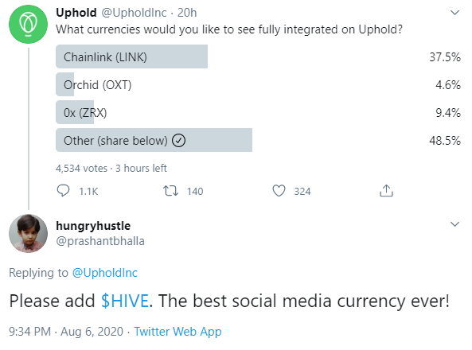Open the 20h tweet timestamp
Image resolution: width=472 pixels, height=350 pixels.
187,13
